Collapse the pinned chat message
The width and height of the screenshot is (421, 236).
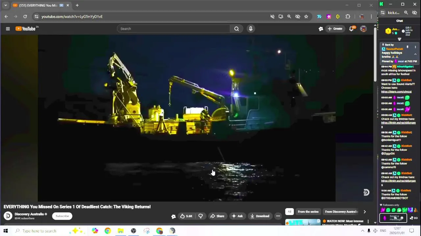coord(415,54)
